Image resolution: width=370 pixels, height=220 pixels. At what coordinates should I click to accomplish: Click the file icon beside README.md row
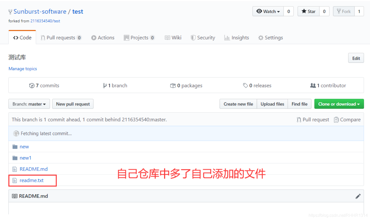tap(15, 169)
